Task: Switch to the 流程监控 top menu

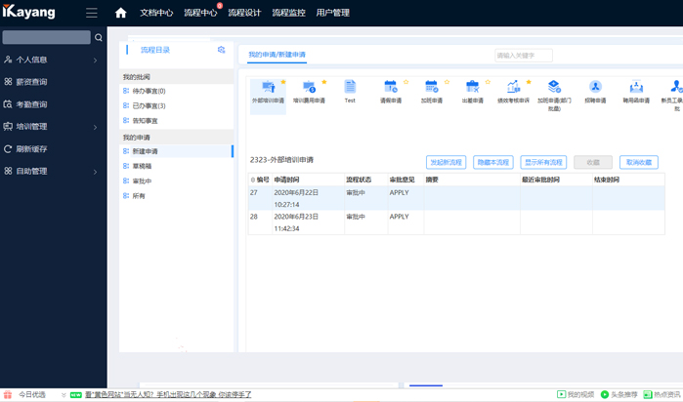Action: pos(288,13)
